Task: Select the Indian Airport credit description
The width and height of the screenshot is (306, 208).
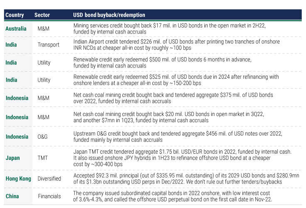Action: (x=176, y=45)
